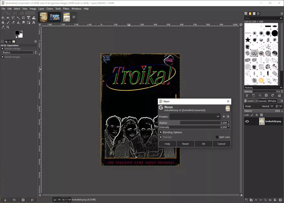Select the Zoom magnifier tool
Screen dimensions: 284x203
pyautogui.click(x=8, y=27)
